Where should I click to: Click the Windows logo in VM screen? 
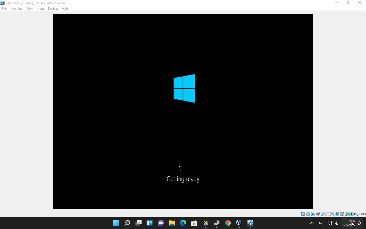pos(184,88)
